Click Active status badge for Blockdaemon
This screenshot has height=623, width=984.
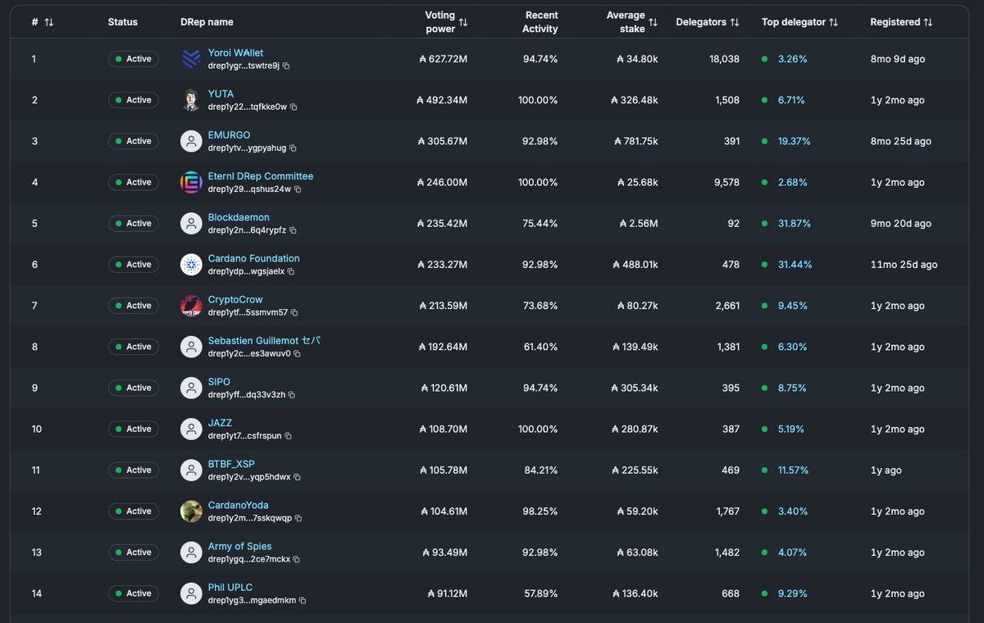click(134, 223)
